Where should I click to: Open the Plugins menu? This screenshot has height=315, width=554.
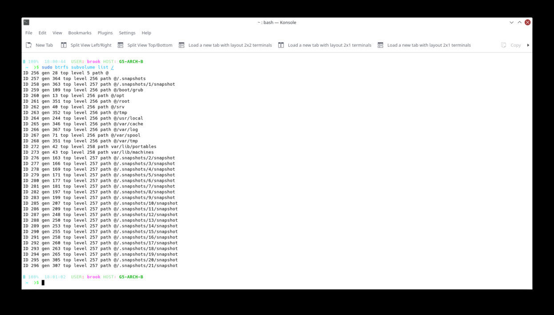[x=105, y=32]
